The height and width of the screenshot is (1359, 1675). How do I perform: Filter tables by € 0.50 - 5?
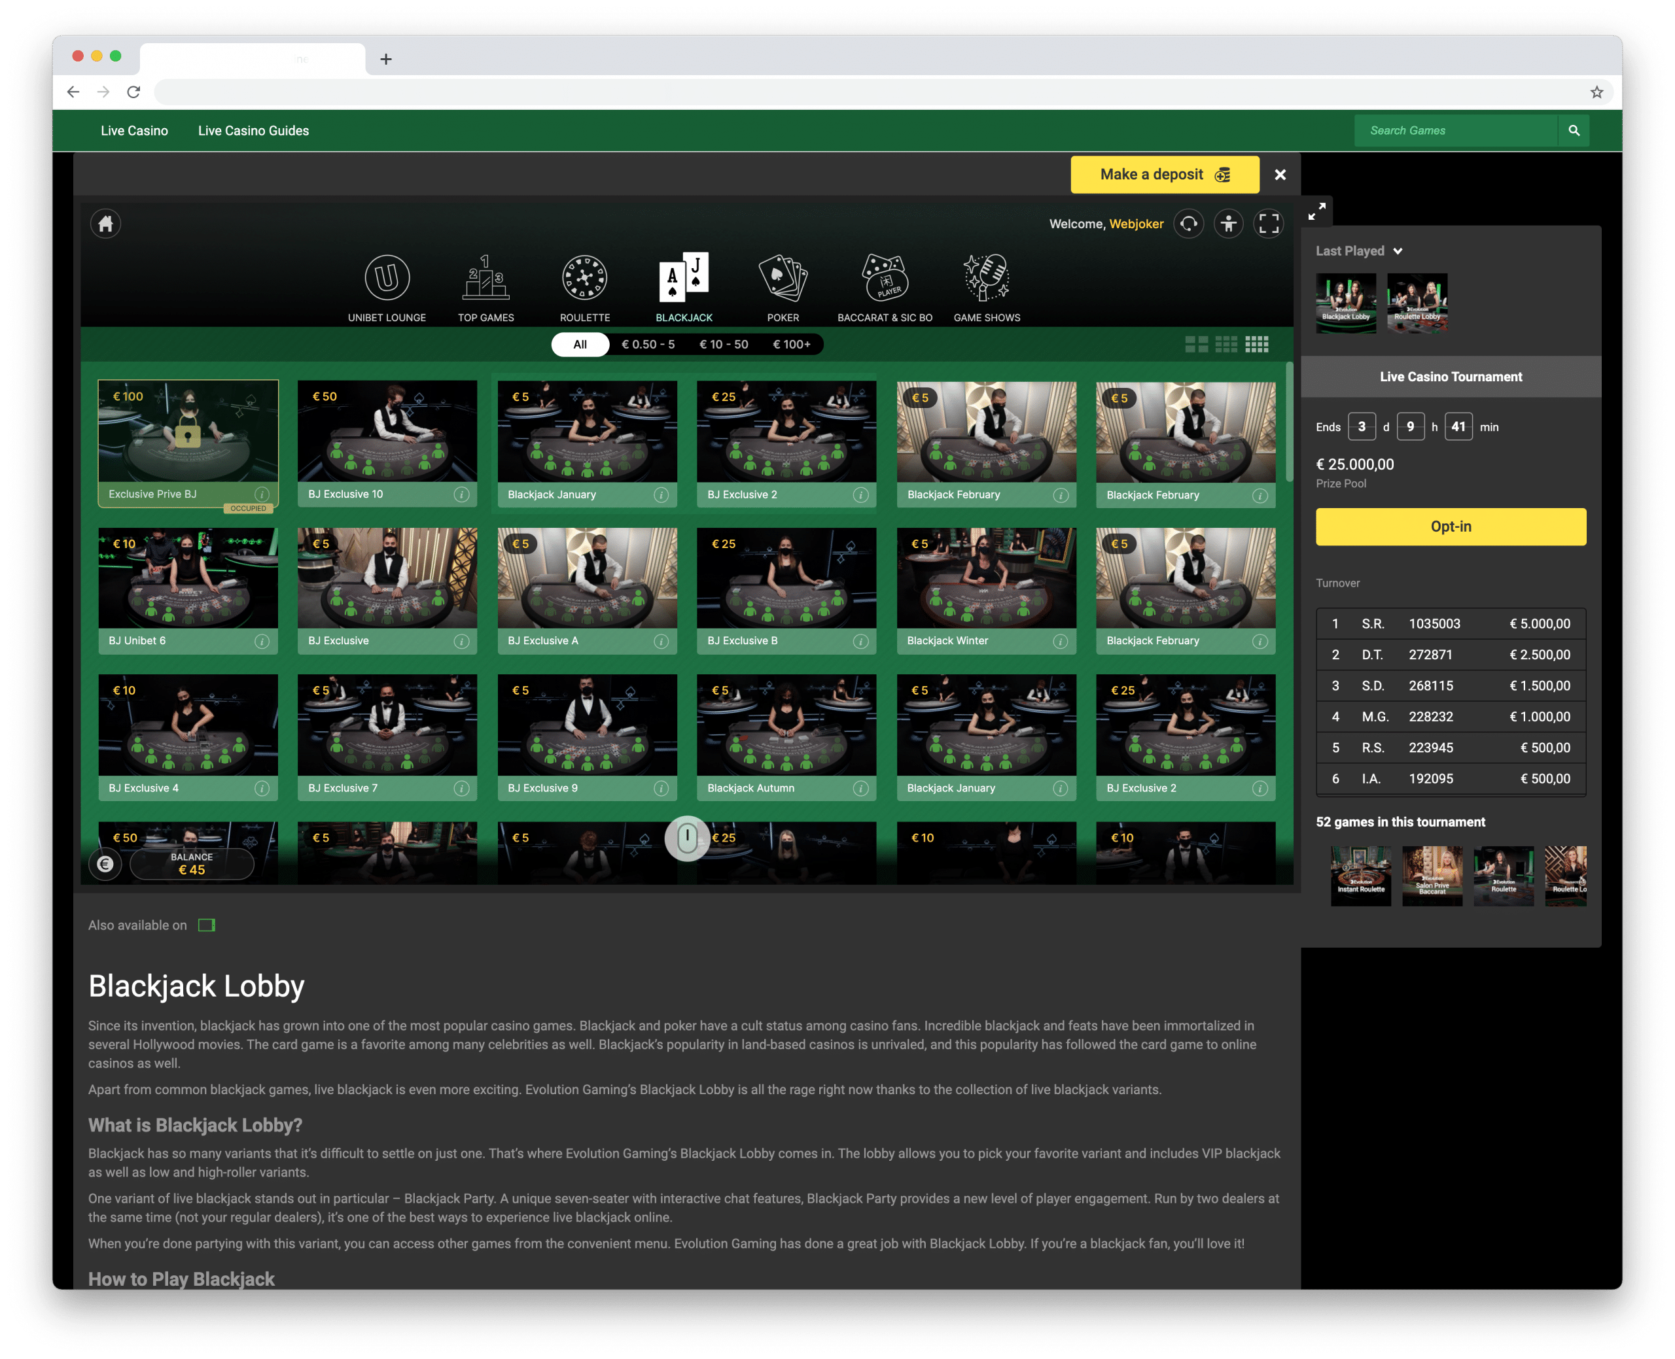pyautogui.click(x=648, y=345)
